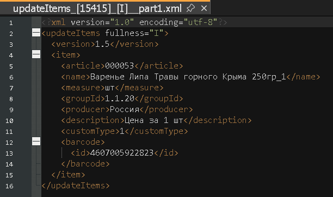Collapse the item element fold marker
The image size is (333, 197).
point(36,54)
